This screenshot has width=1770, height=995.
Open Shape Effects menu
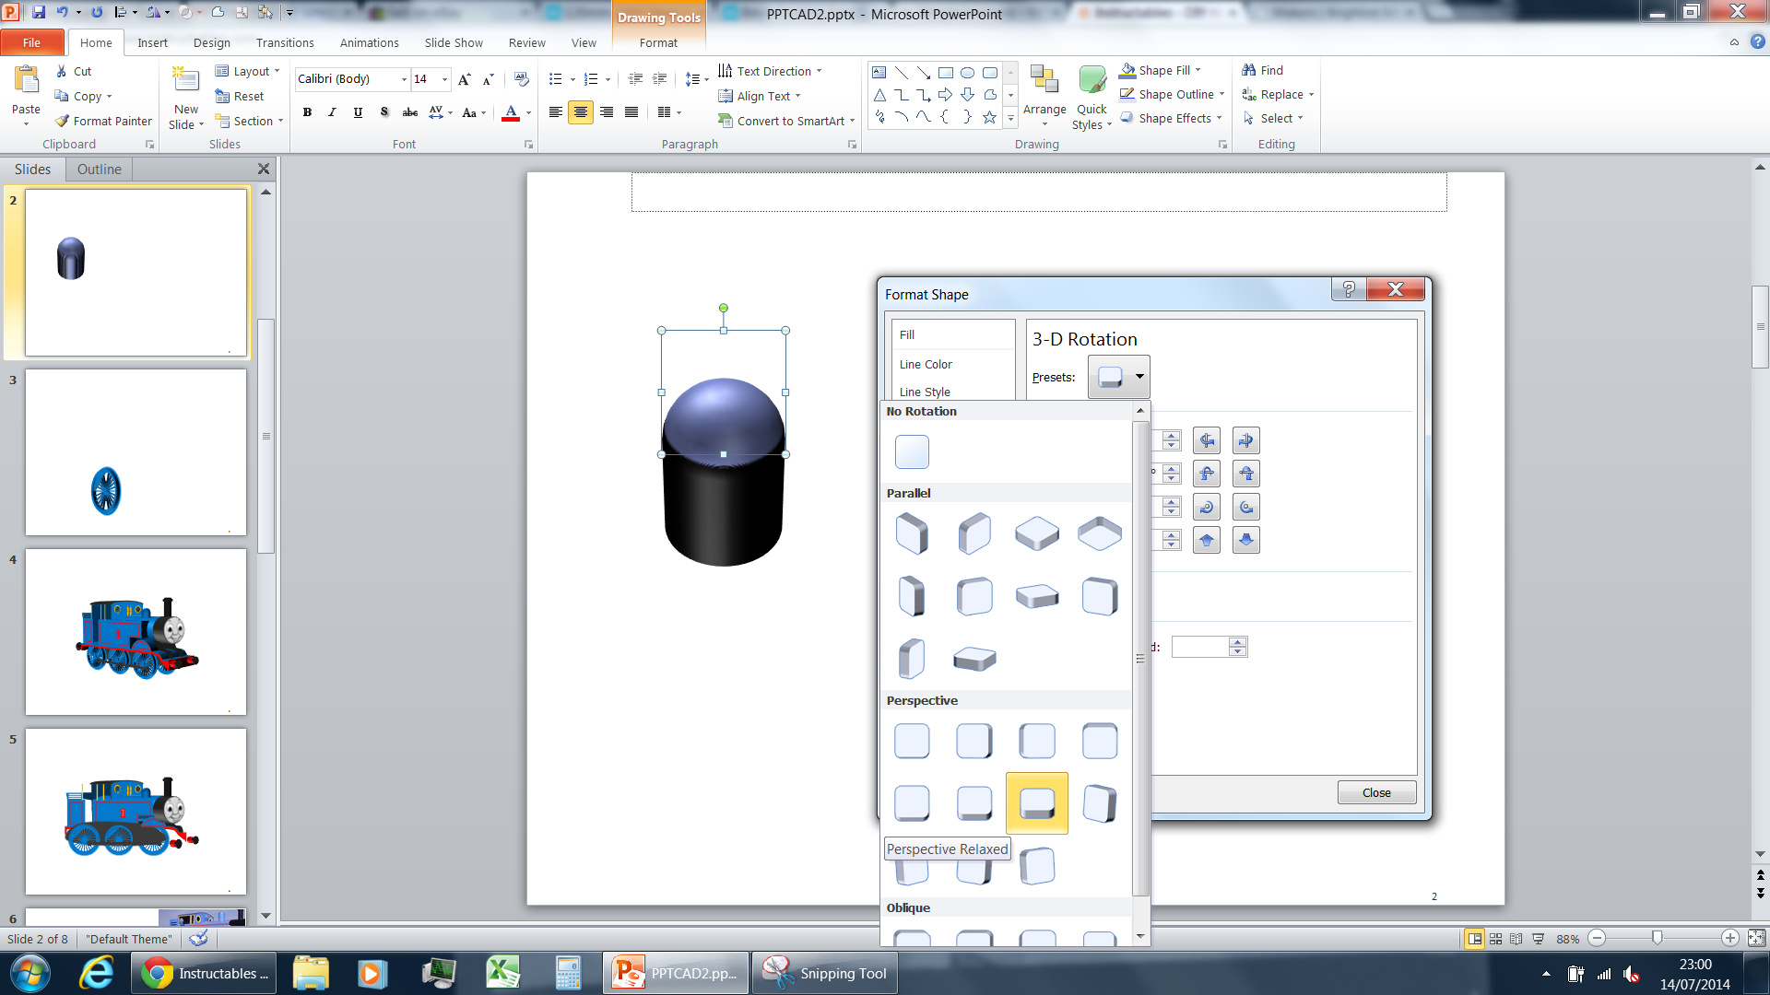coord(1168,118)
